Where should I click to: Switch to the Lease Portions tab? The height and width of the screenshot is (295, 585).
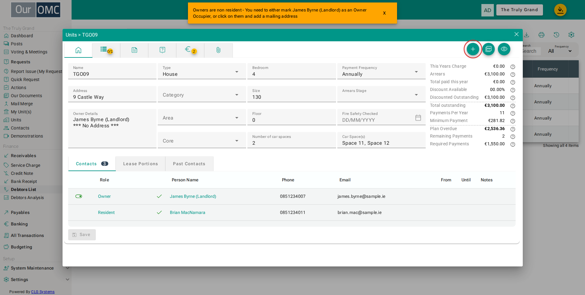(x=141, y=164)
